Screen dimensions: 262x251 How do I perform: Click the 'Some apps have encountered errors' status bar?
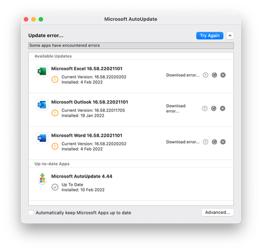tap(131, 45)
